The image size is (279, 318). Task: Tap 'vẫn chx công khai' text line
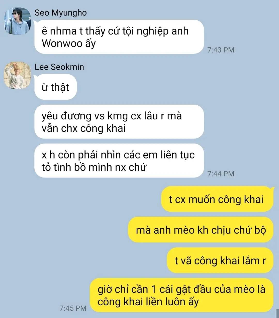[x=84, y=128]
